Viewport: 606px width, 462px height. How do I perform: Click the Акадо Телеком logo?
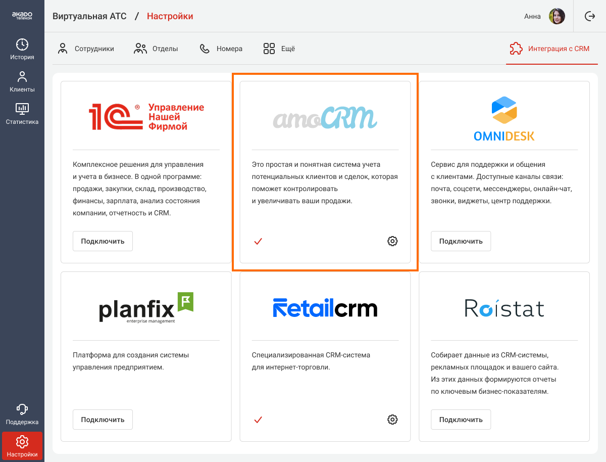[22, 16]
